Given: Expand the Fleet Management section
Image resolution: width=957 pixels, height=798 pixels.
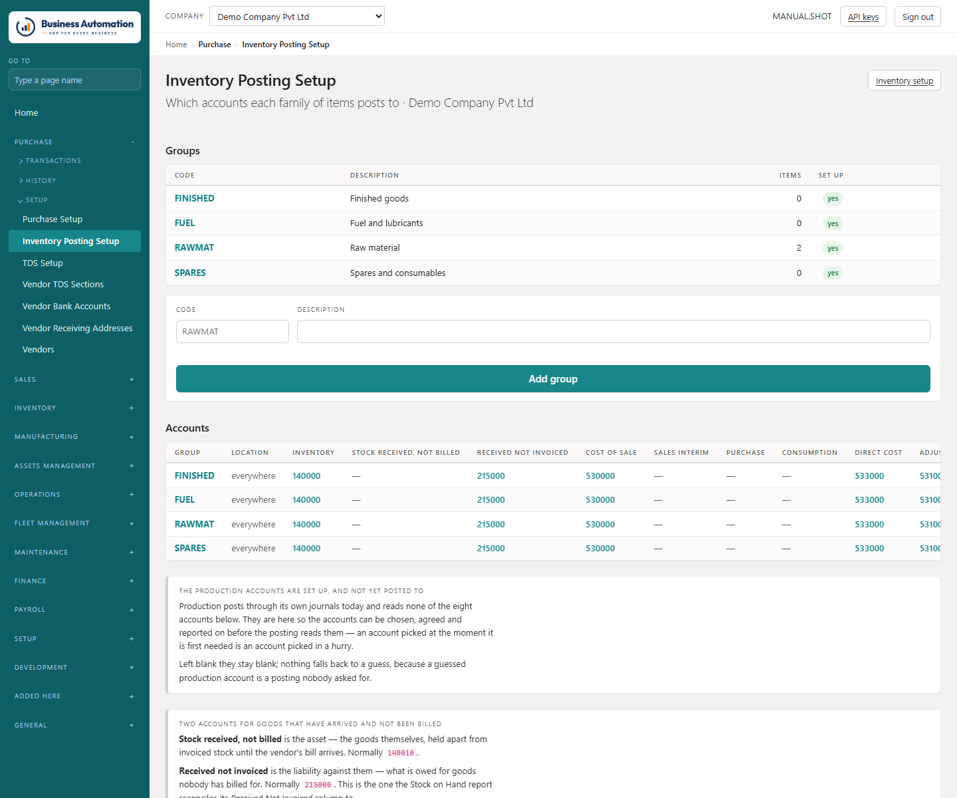Looking at the screenshot, I should [74, 523].
